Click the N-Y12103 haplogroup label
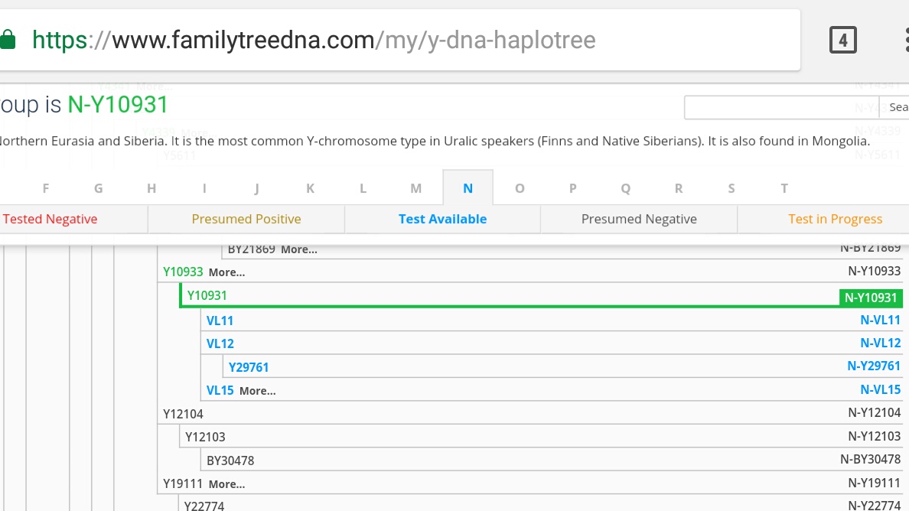Viewport: 909px width, 511px height. (x=875, y=436)
